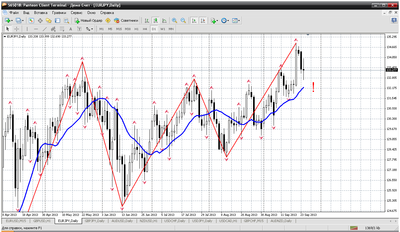The image size is (400, 232).
Task: Open the Market Watch window icon
Action: (x=31, y=20)
